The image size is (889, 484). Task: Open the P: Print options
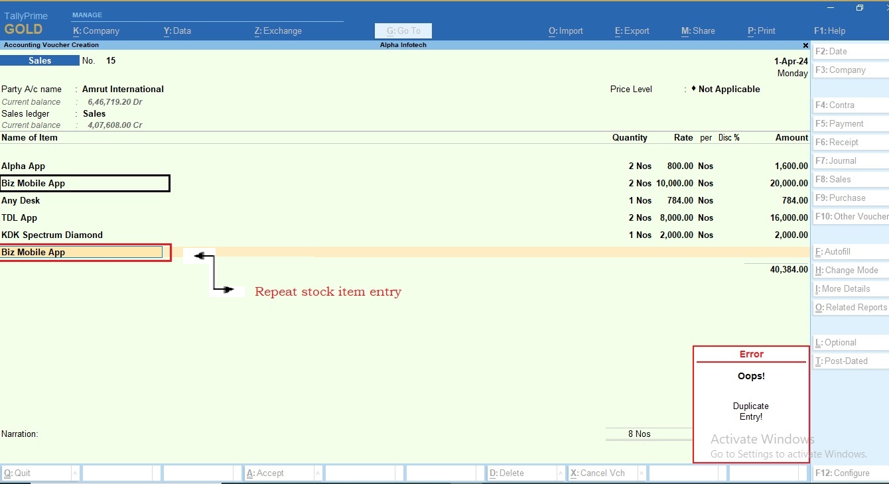[x=761, y=30]
